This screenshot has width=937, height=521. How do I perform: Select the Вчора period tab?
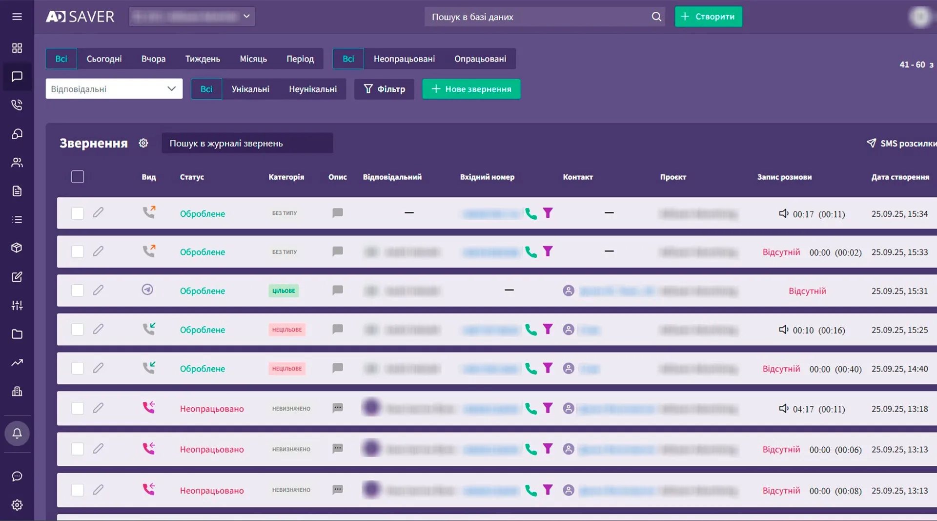click(154, 59)
